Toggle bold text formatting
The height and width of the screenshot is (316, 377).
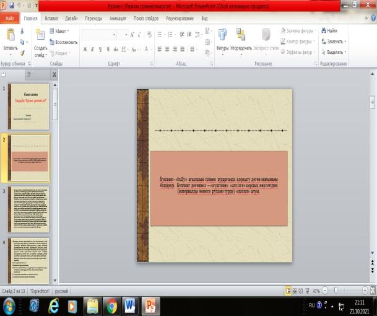pyautogui.click(x=85, y=48)
